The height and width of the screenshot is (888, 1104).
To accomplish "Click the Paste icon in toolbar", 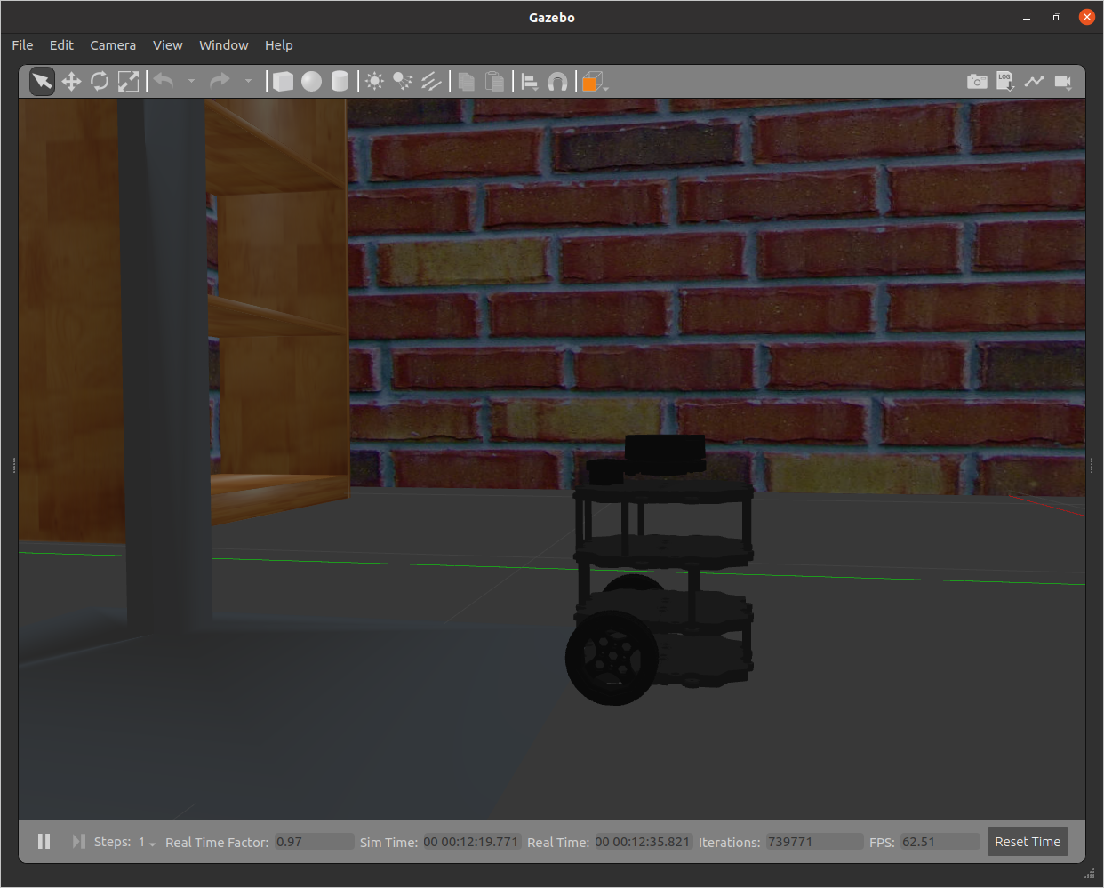I will tap(494, 82).
